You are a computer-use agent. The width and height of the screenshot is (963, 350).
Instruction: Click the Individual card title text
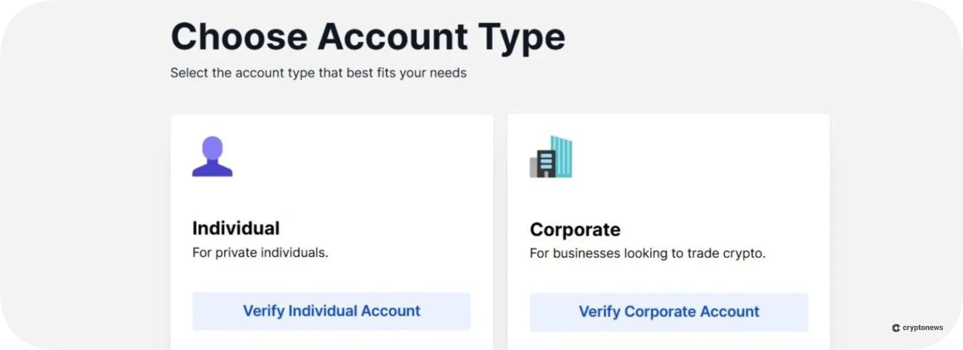(236, 228)
